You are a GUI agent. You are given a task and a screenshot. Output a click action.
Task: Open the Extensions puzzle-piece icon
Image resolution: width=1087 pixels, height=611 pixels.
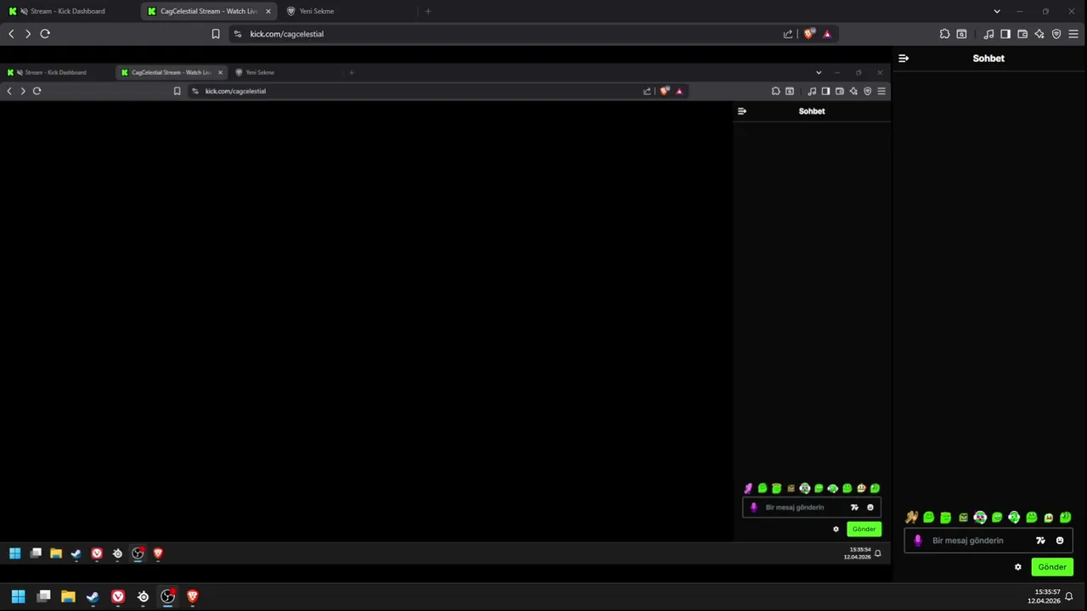click(944, 34)
